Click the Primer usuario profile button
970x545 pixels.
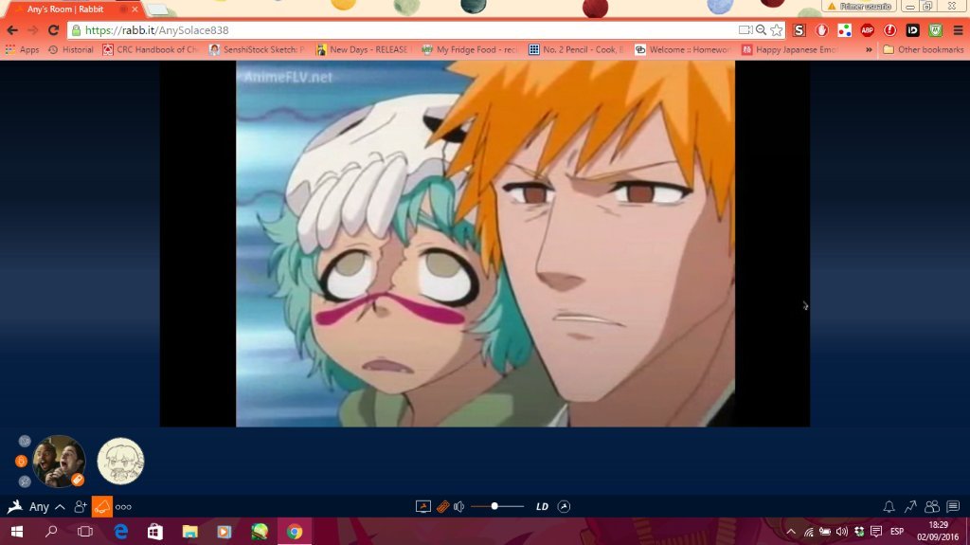(x=858, y=7)
